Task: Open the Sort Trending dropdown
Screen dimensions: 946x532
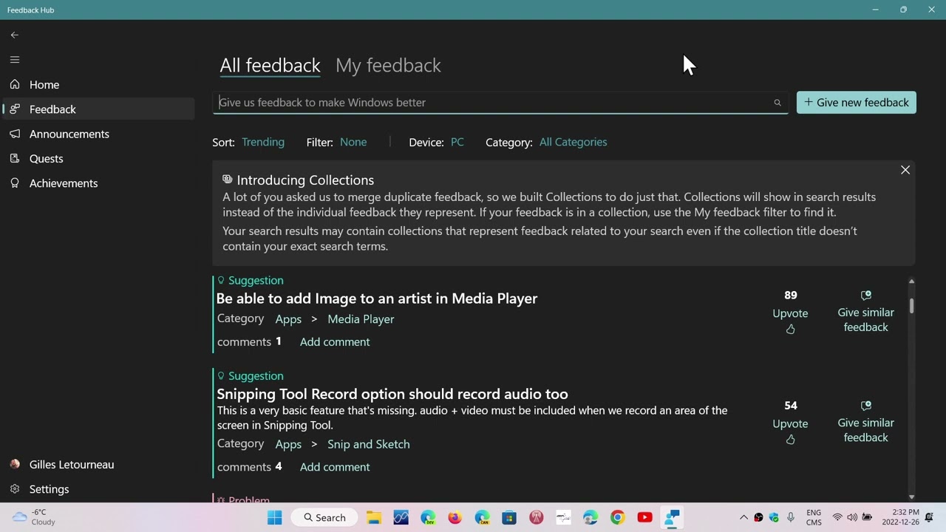Action: (x=263, y=142)
